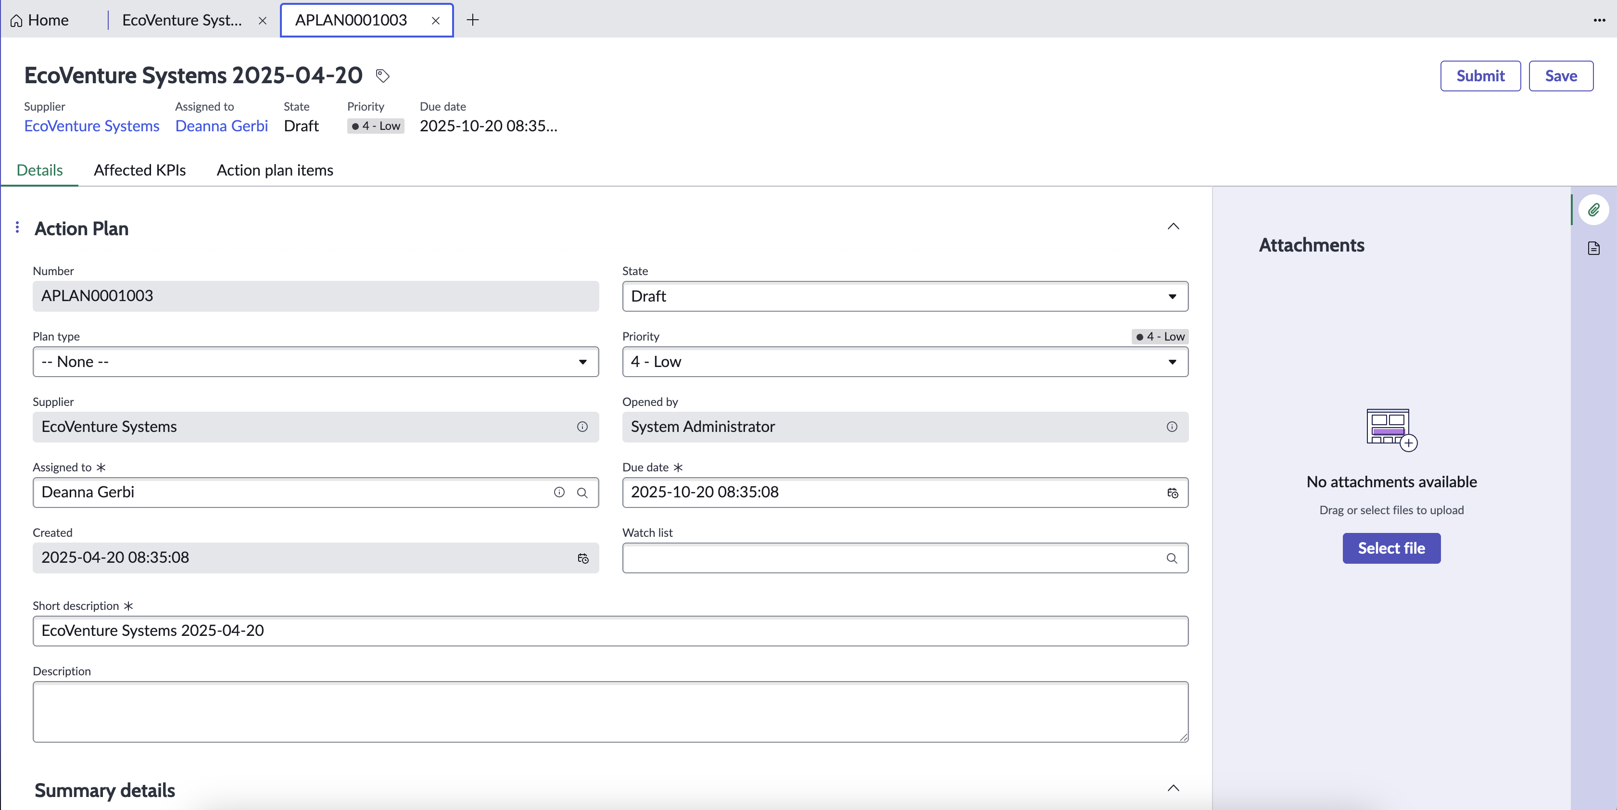Collapse the Summary details section
The height and width of the screenshot is (810, 1617).
click(x=1173, y=788)
